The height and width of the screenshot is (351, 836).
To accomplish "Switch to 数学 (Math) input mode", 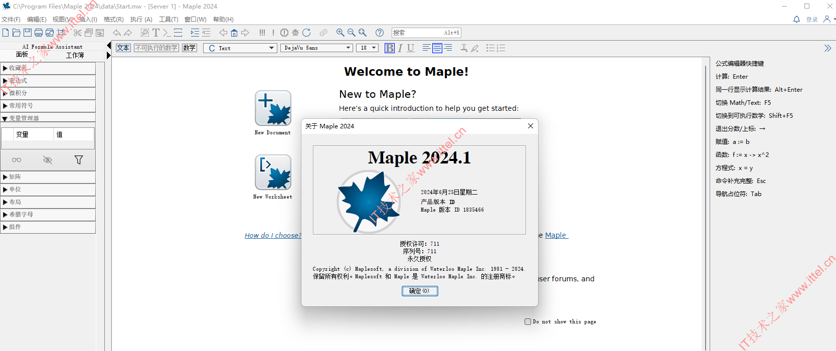I will pos(189,48).
